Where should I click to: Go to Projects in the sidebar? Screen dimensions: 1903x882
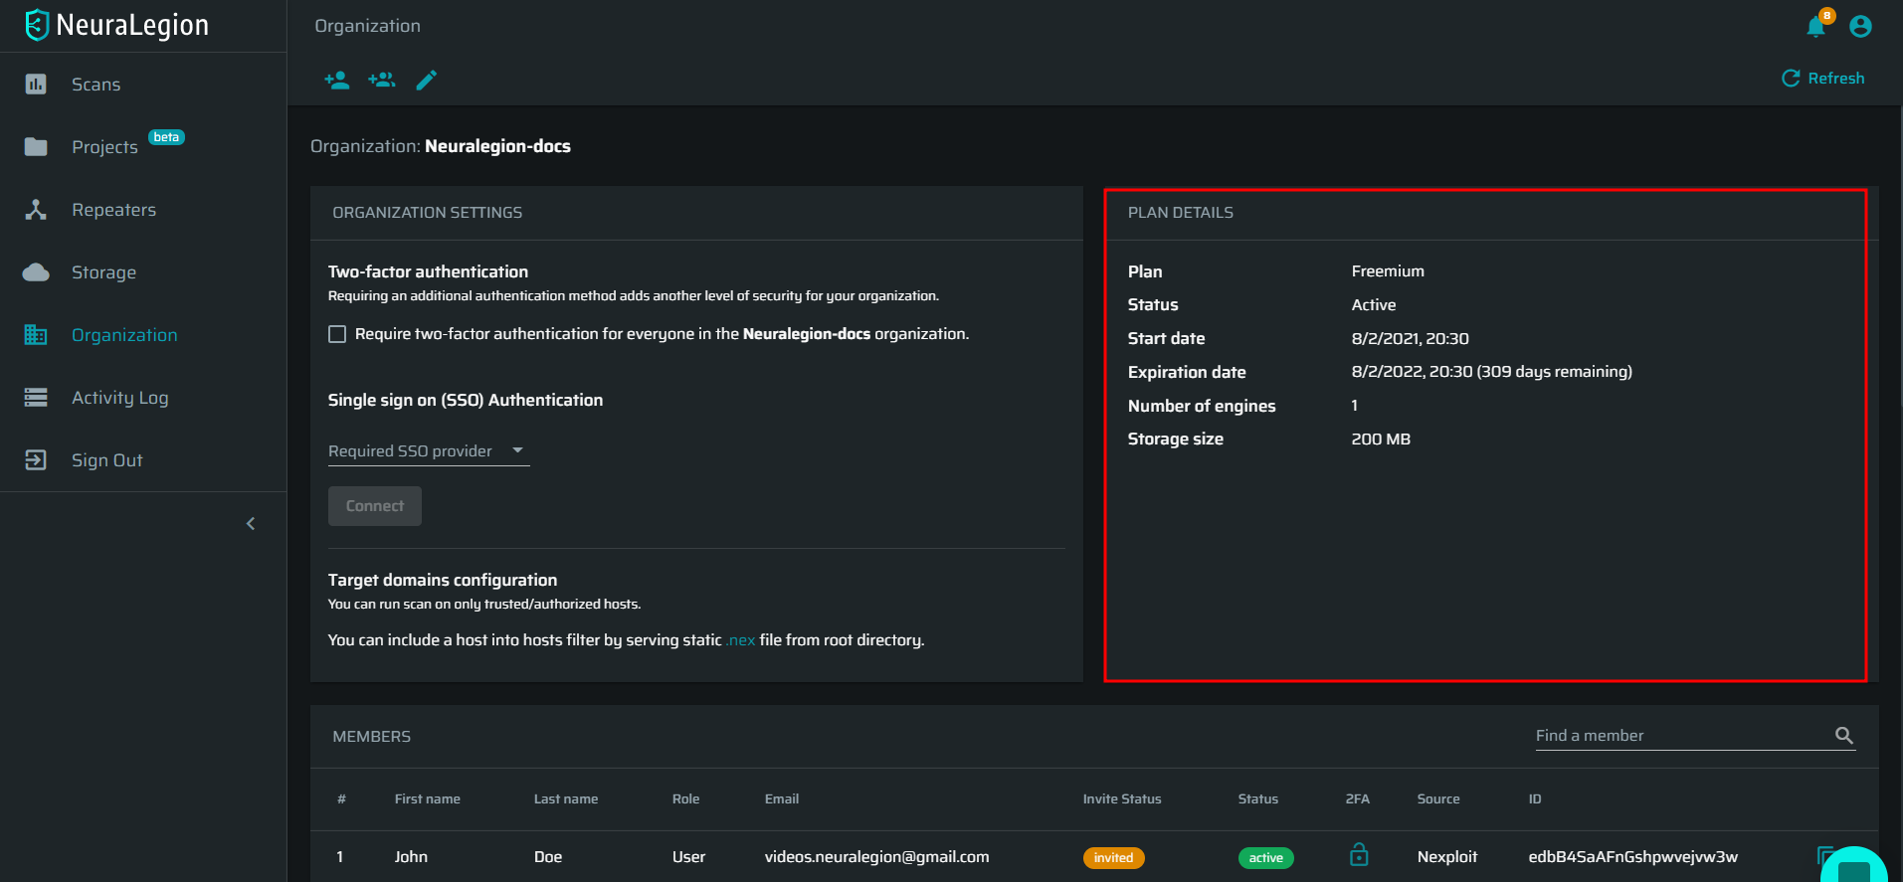104,147
